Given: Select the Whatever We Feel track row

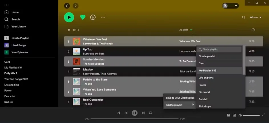Looking at the screenshot, I should [x=163, y=41].
